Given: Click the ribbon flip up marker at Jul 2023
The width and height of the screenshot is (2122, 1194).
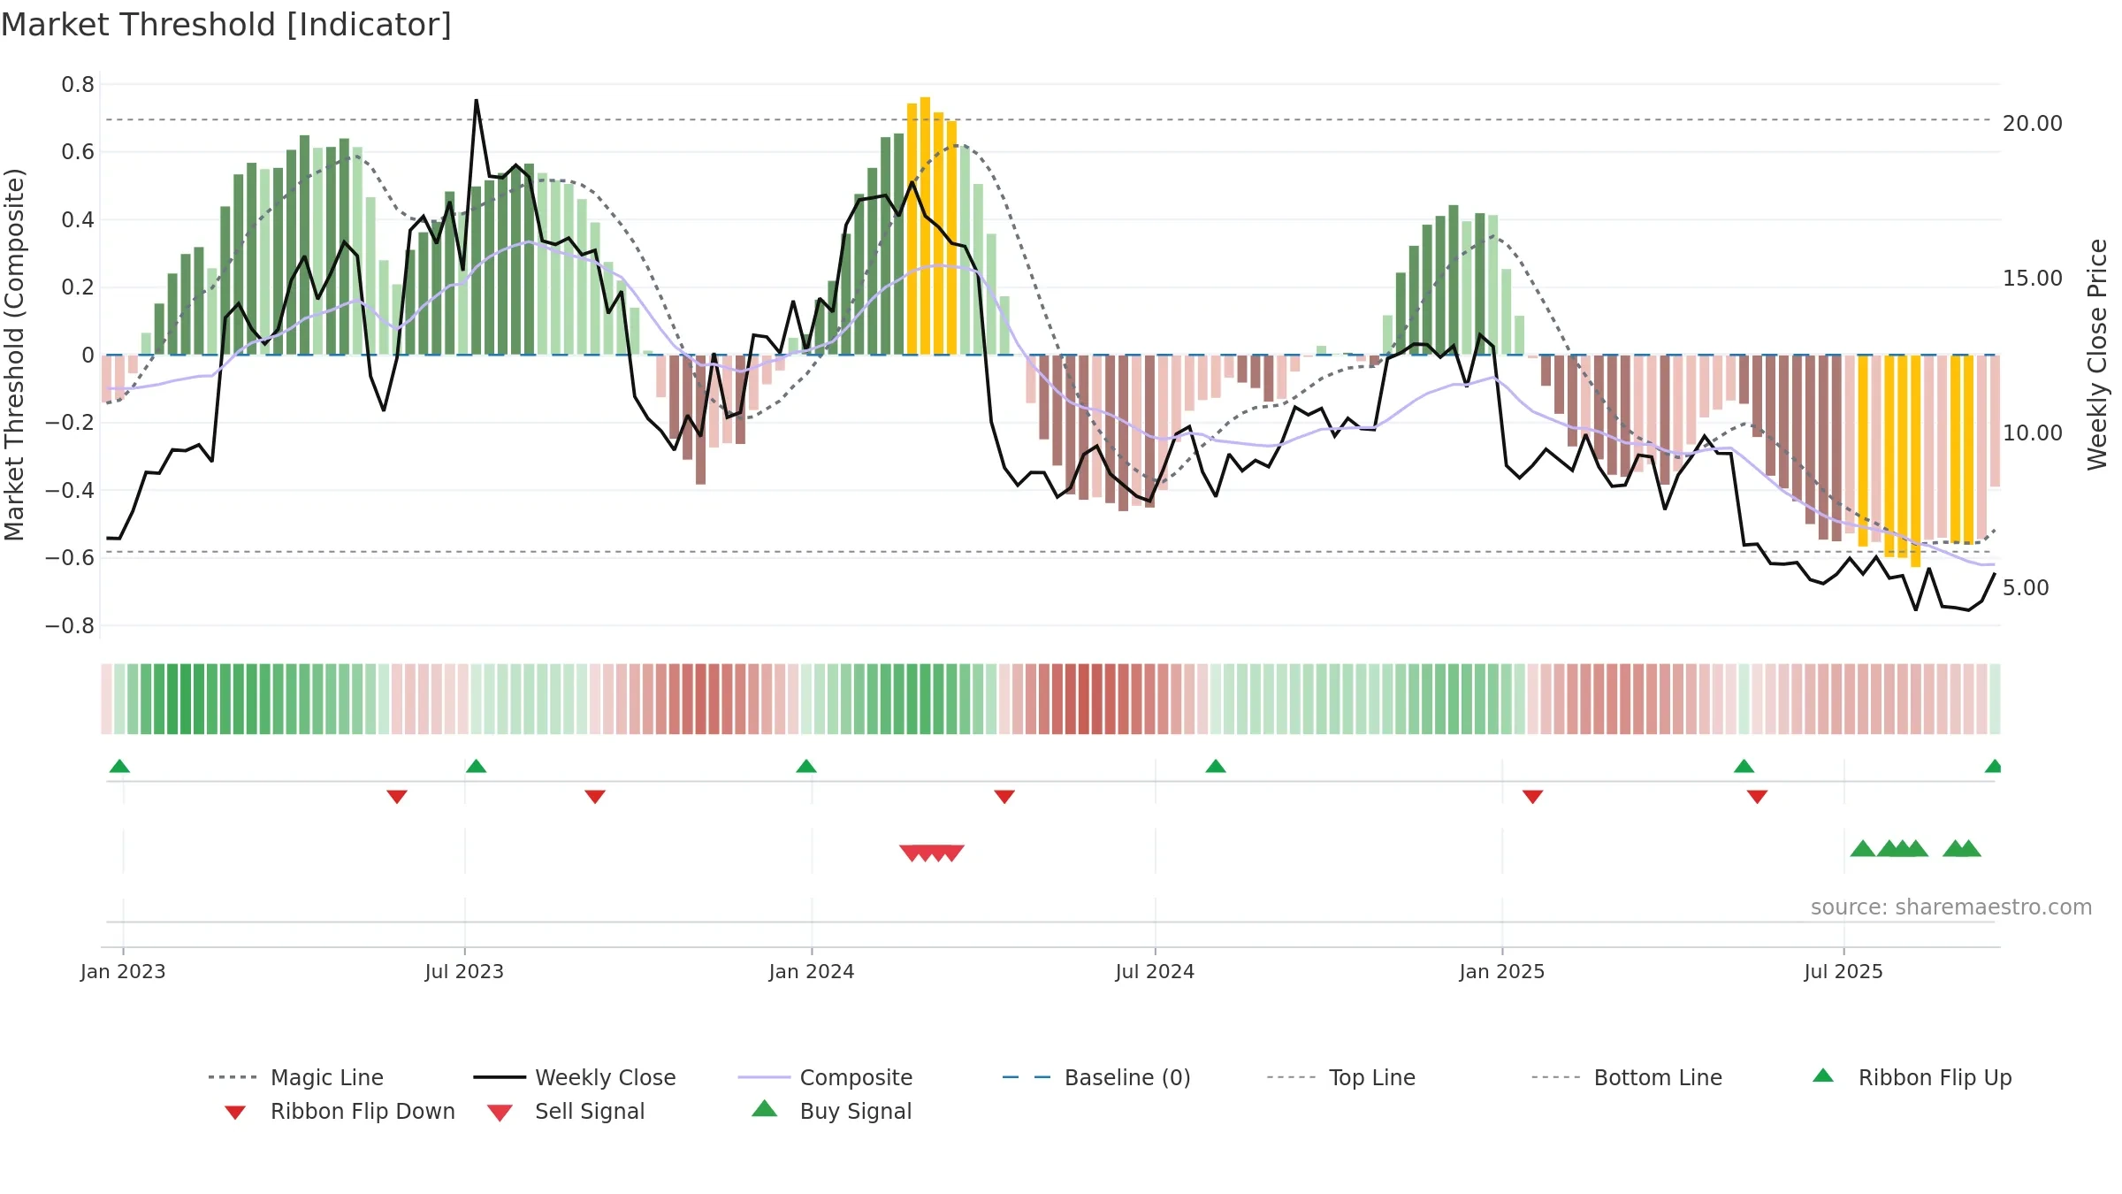Looking at the screenshot, I should click(476, 766).
